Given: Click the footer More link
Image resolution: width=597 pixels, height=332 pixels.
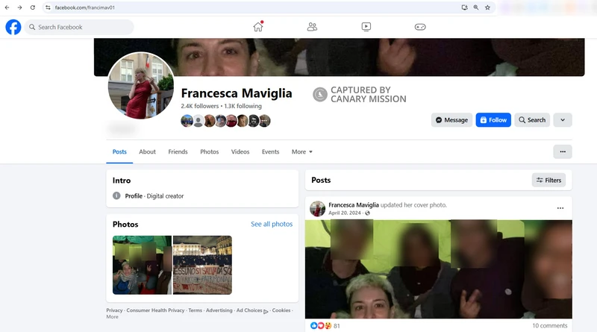Looking at the screenshot, I should coord(112,317).
